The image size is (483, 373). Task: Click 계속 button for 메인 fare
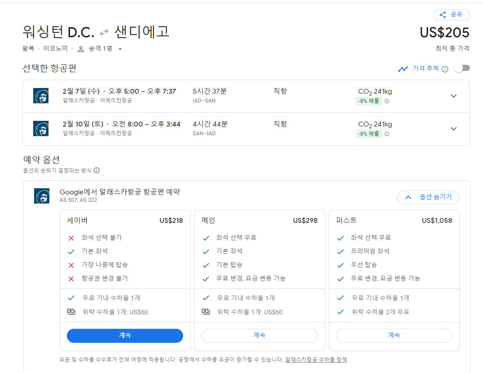[x=259, y=335]
